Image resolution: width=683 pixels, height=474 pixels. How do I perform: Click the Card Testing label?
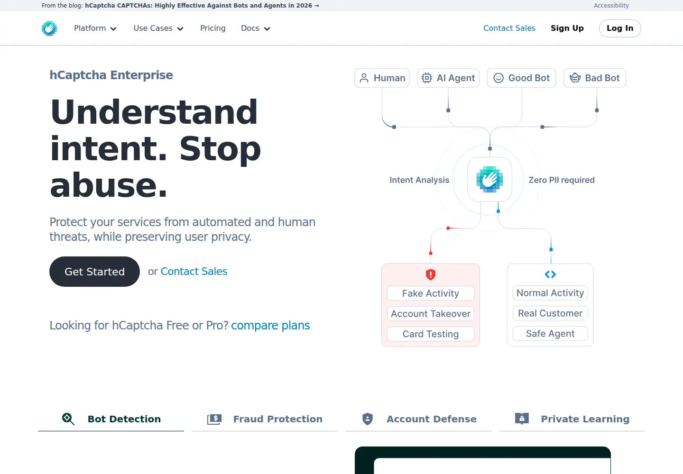tap(431, 334)
